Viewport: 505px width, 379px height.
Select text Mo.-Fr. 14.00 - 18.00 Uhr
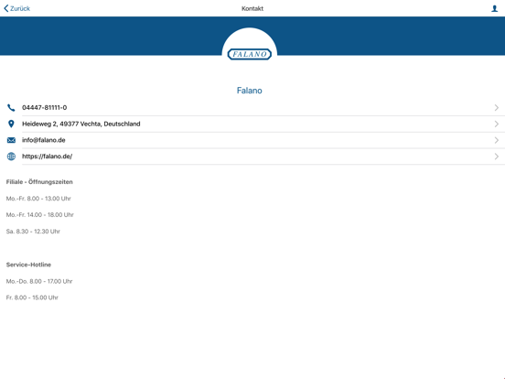[x=40, y=215]
